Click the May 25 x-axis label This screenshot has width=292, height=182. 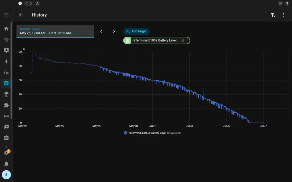pyautogui.click(x=23, y=126)
